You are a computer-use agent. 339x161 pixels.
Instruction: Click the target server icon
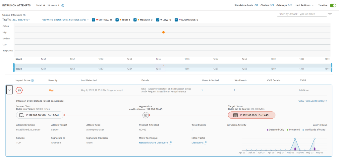pos(235,115)
